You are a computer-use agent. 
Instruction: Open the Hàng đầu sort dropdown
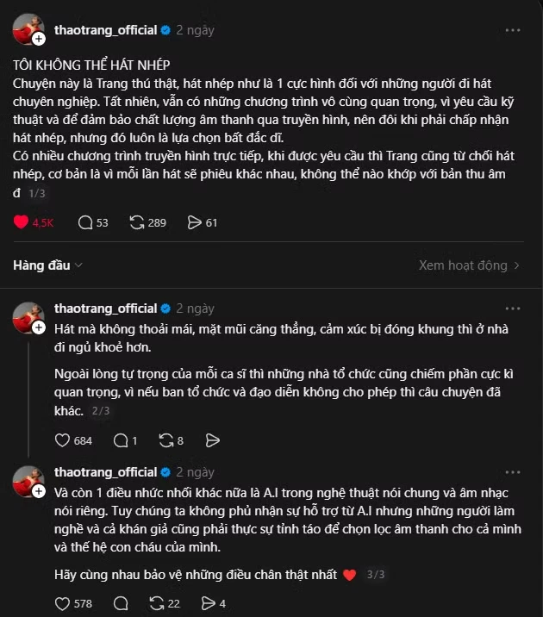pos(48,265)
